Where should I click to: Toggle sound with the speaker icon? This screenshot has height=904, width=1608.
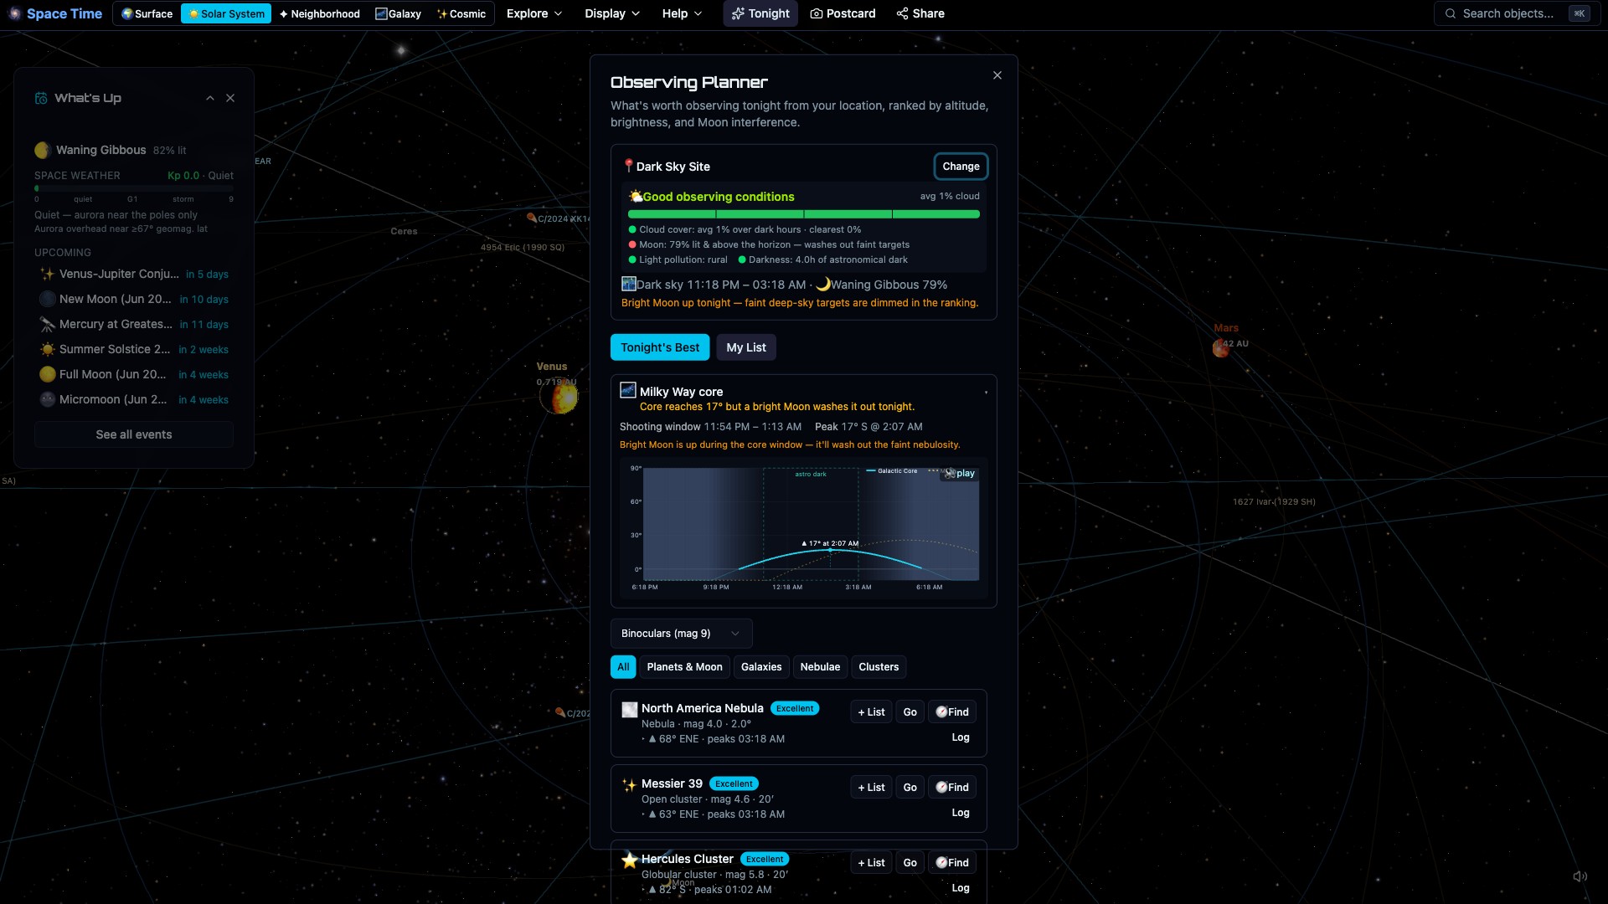pos(1580,876)
